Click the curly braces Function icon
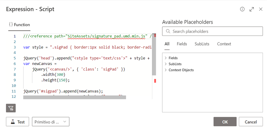Image resolution: width=267 pixels, height=132 pixels. coord(11,25)
